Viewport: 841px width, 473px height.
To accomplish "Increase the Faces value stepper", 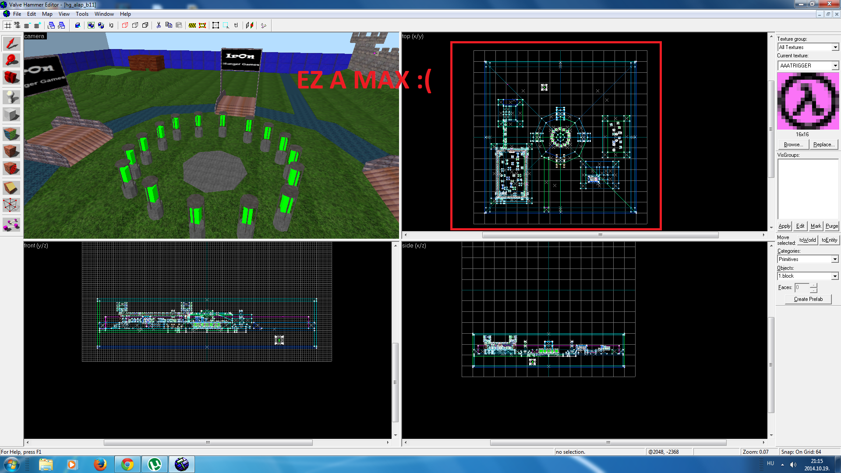I will coord(813,286).
